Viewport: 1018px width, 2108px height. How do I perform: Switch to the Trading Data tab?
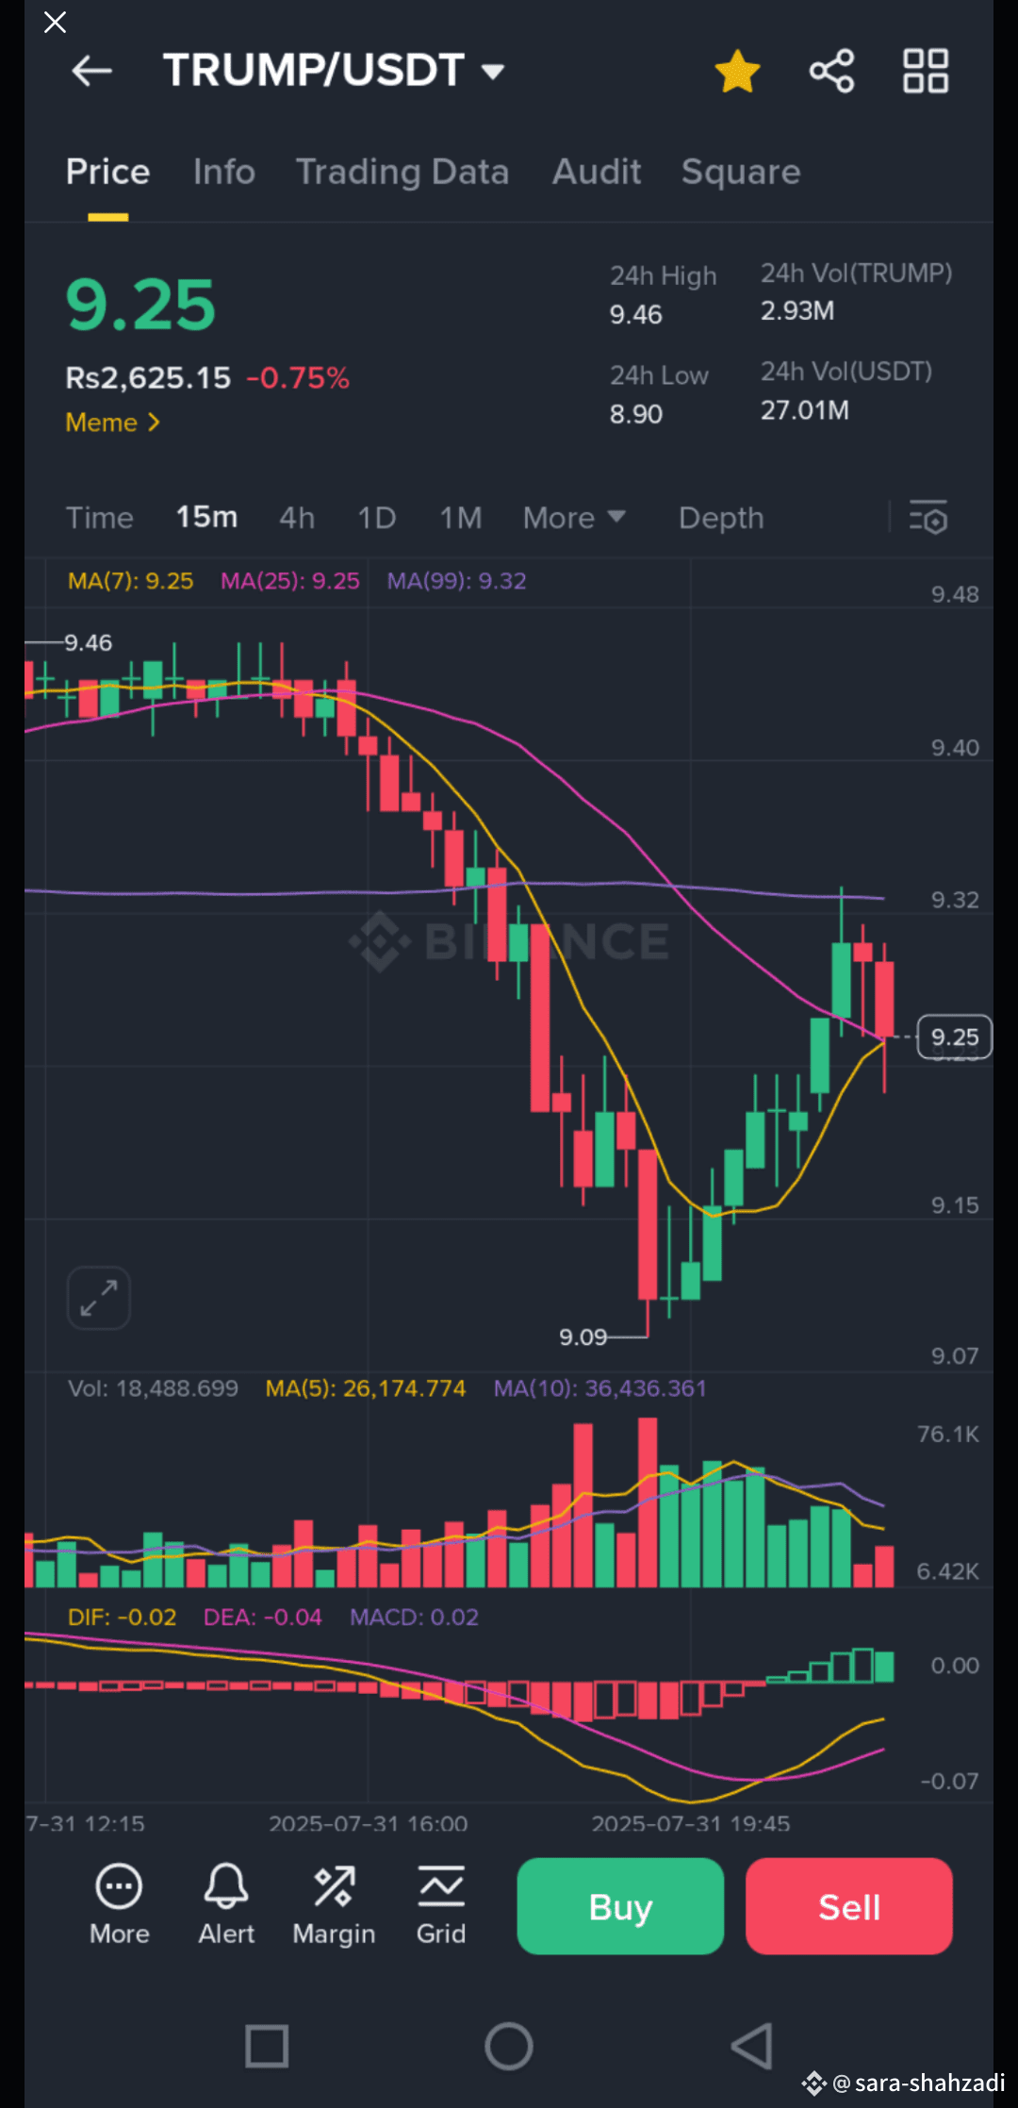pyautogui.click(x=402, y=172)
